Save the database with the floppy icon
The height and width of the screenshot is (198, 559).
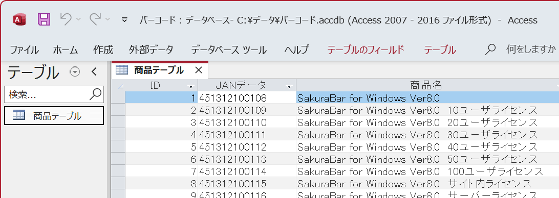(44, 19)
